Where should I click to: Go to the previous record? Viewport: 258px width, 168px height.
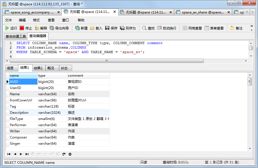15,154
